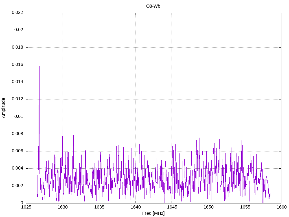The image size is (289, 217).
Task: Click the 0.016 y-axis tick label
Action: [17, 65]
